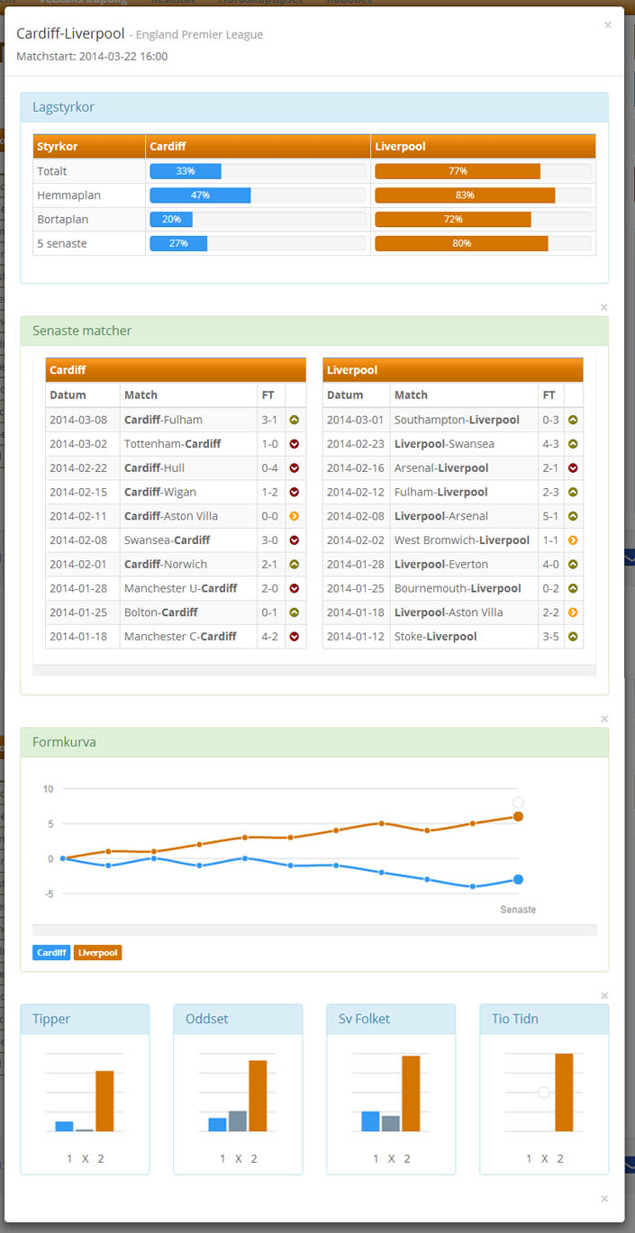The height and width of the screenshot is (1233, 635).
Task: Click the white circle marker in Tio Tidn chart
Action: pos(543,1092)
